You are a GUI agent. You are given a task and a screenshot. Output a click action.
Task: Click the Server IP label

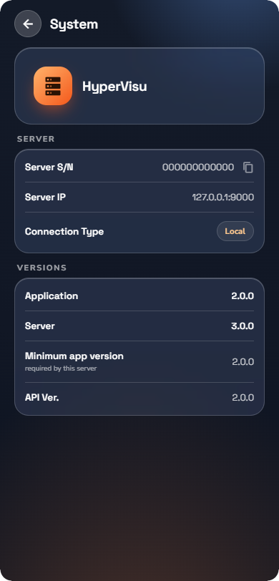point(45,197)
